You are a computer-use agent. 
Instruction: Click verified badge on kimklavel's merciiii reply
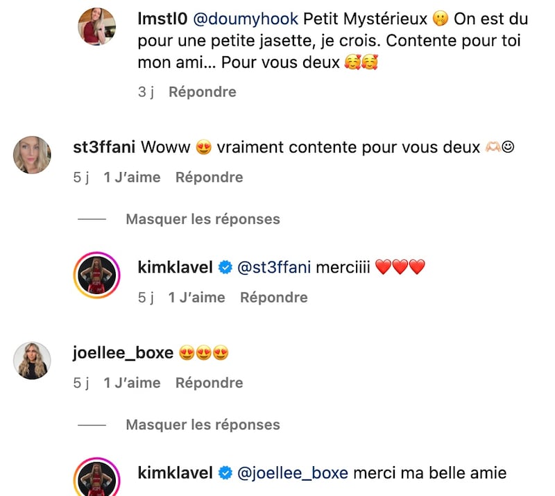225,267
